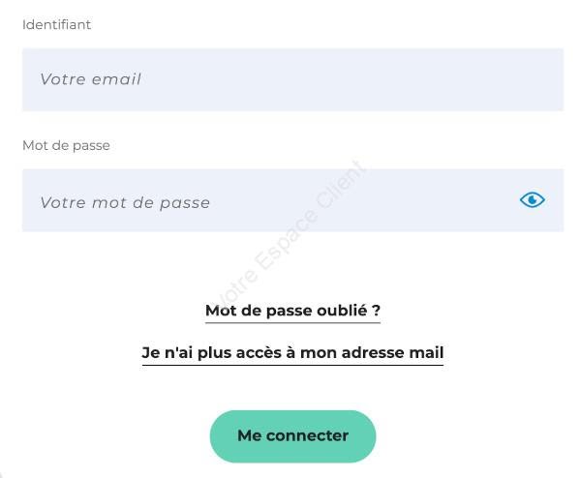Click the 'Votre email' placeholder text
Screen dimensions: 581x478
coord(90,79)
